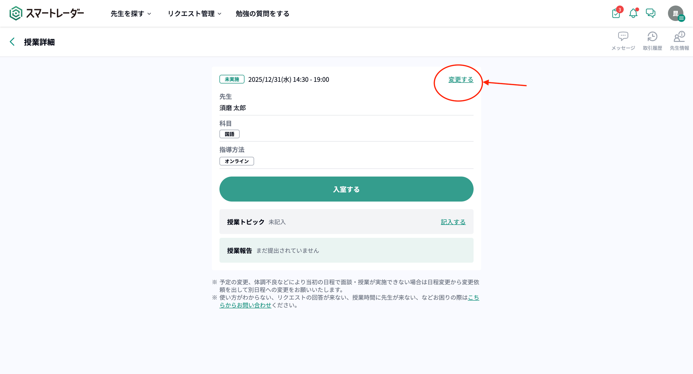Open the task checklist icon with badge
This screenshot has height=374, width=693.
[x=616, y=14]
